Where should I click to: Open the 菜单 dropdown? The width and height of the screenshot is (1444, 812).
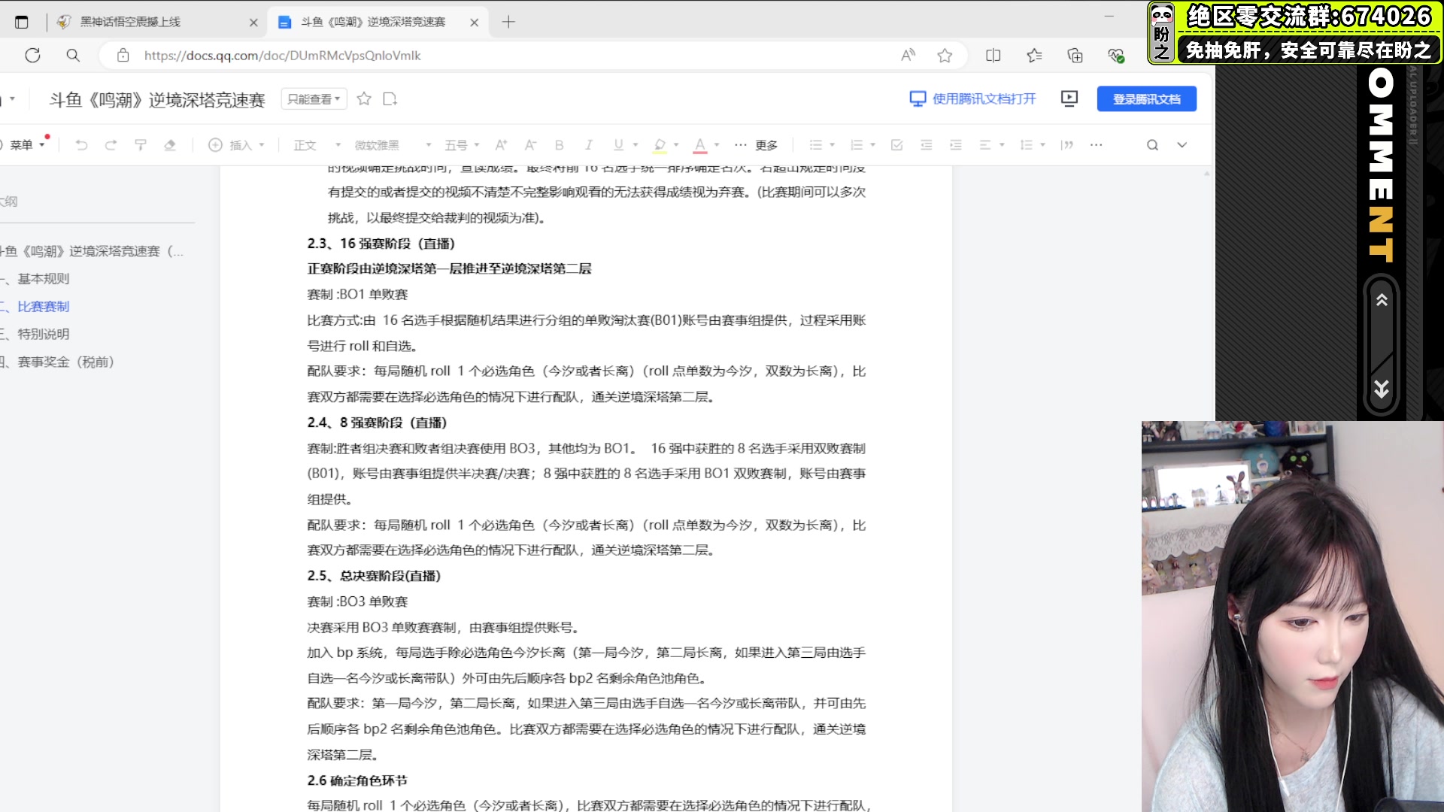click(27, 145)
